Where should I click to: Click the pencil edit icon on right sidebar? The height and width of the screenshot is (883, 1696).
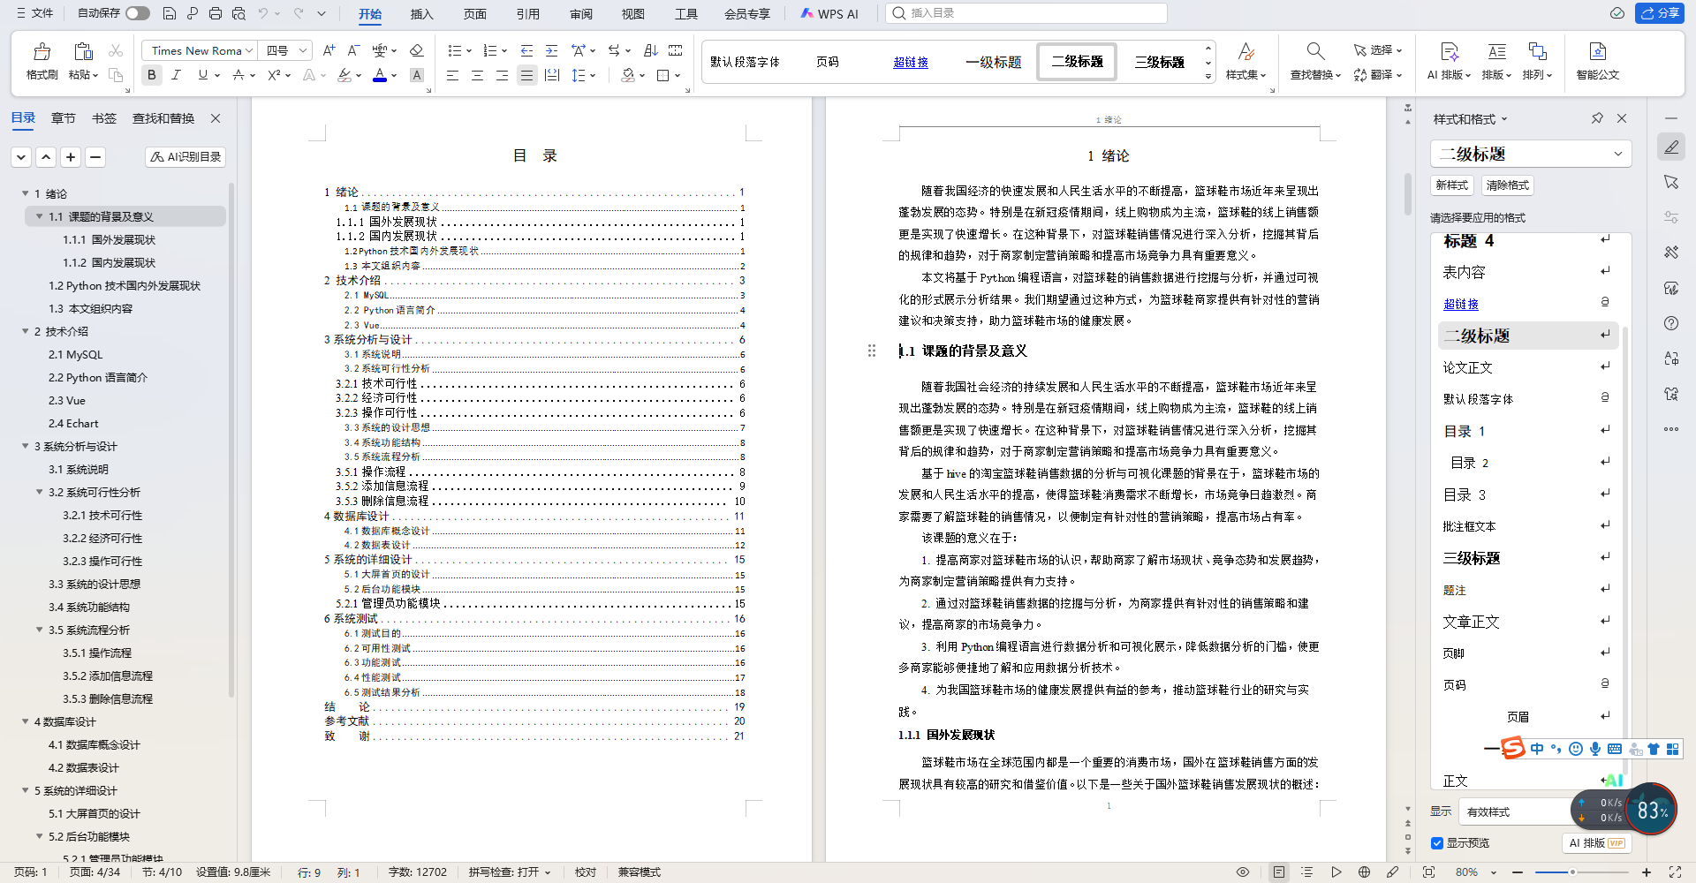pos(1671,147)
